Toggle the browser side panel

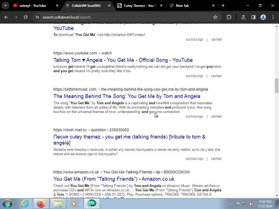pyautogui.click(x=253, y=17)
